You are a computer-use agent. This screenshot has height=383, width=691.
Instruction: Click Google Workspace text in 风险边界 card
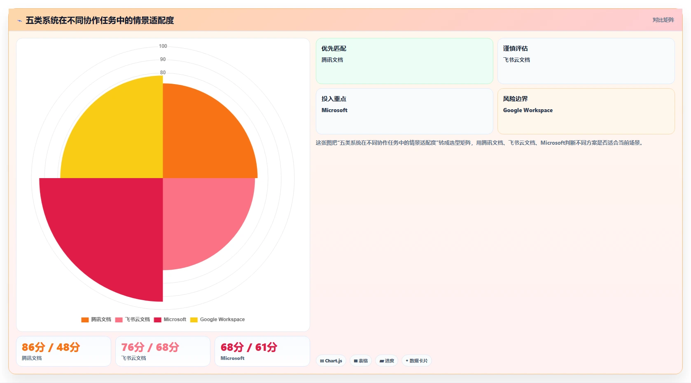point(528,110)
